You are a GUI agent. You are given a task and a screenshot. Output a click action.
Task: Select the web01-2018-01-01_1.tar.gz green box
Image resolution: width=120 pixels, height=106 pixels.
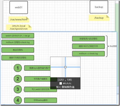(x=18, y=36)
